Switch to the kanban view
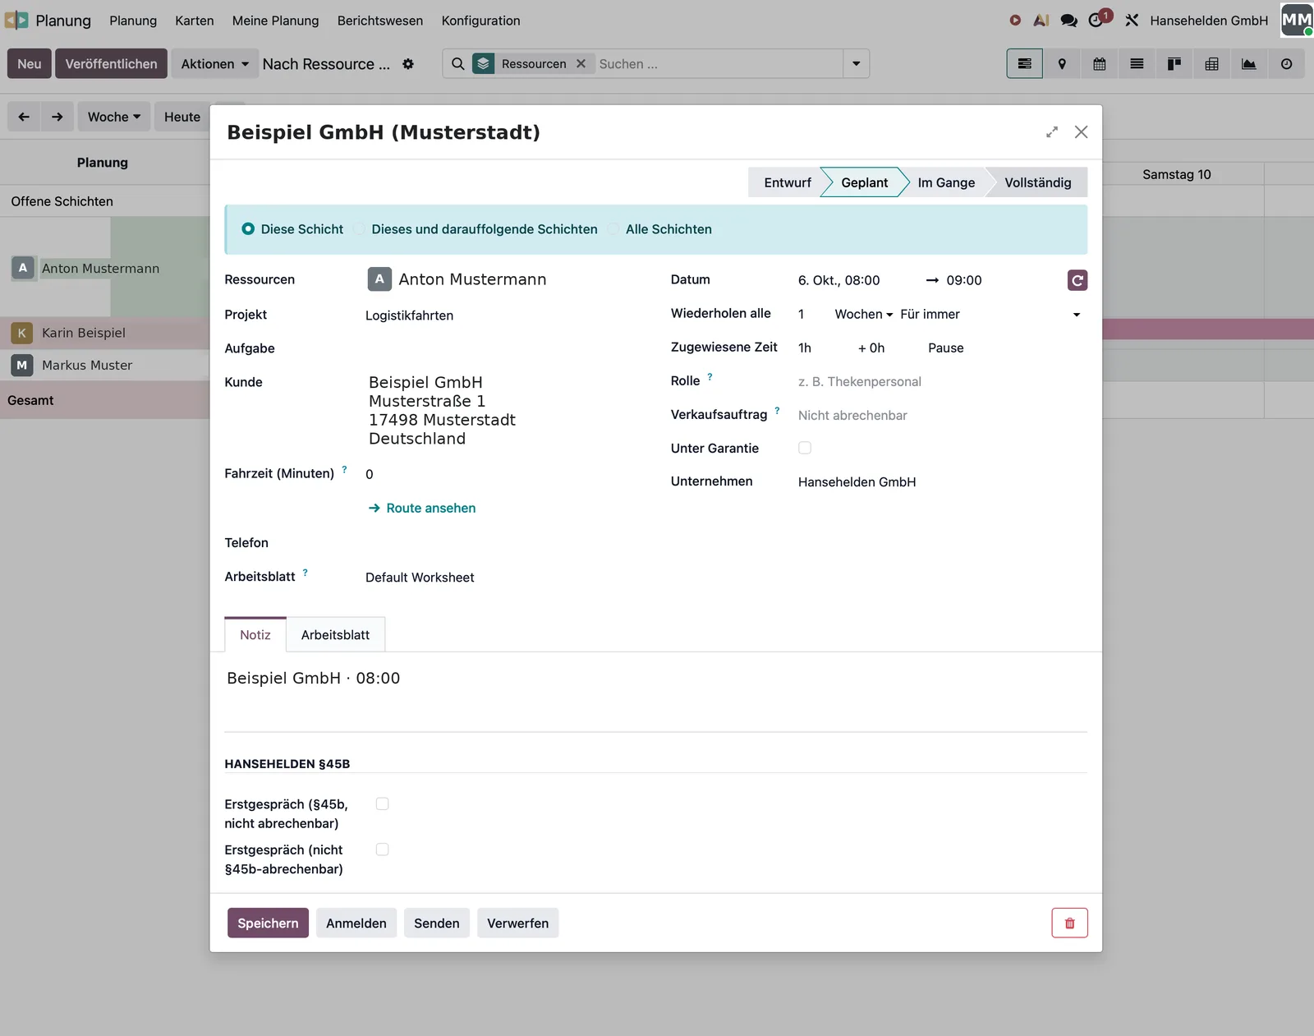This screenshot has width=1314, height=1036. [x=1174, y=64]
